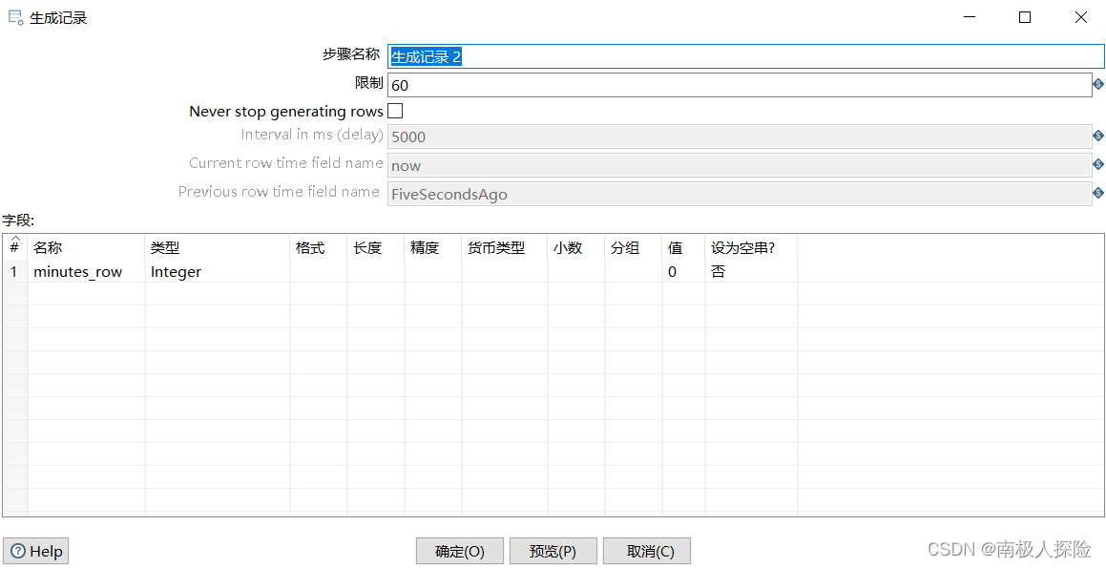Viewport: 1106px width, 568px height.
Task: Enable Never stop generating rows checkbox
Action: click(x=396, y=111)
